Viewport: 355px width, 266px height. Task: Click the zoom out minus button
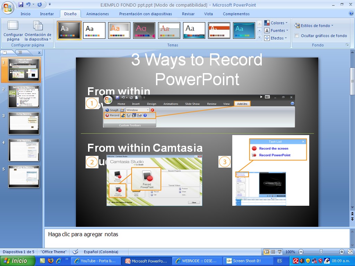(x=301, y=252)
